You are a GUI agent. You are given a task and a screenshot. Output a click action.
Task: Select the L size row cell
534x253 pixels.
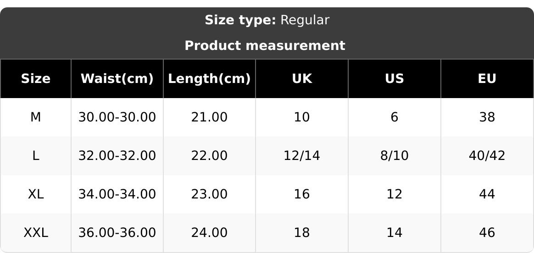36,156
